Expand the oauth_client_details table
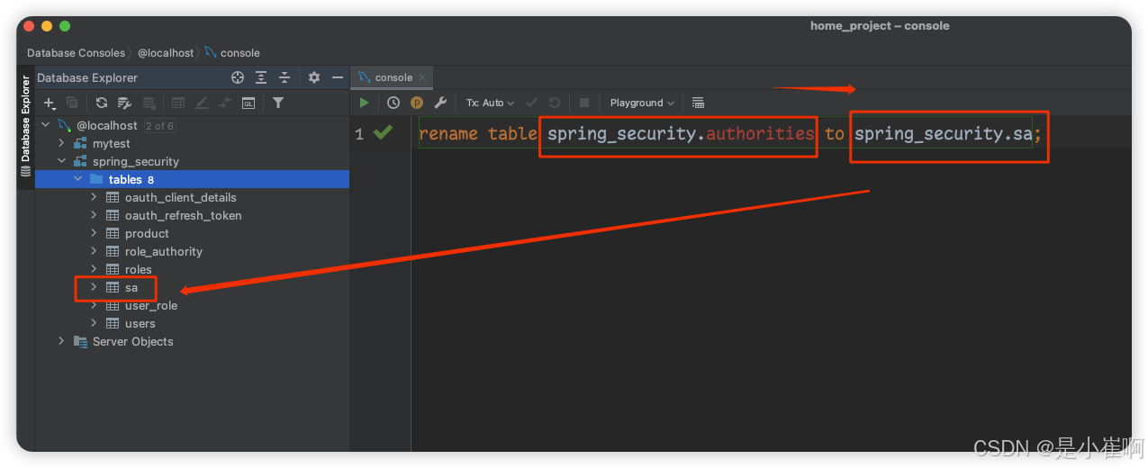 [94, 197]
